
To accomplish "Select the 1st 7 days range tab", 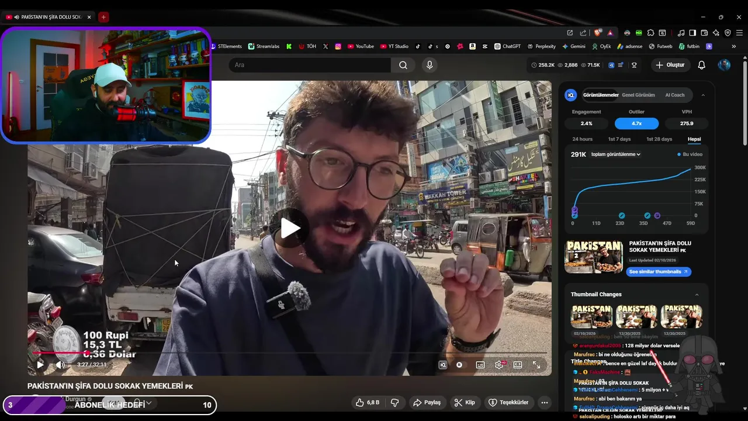I will point(619,139).
